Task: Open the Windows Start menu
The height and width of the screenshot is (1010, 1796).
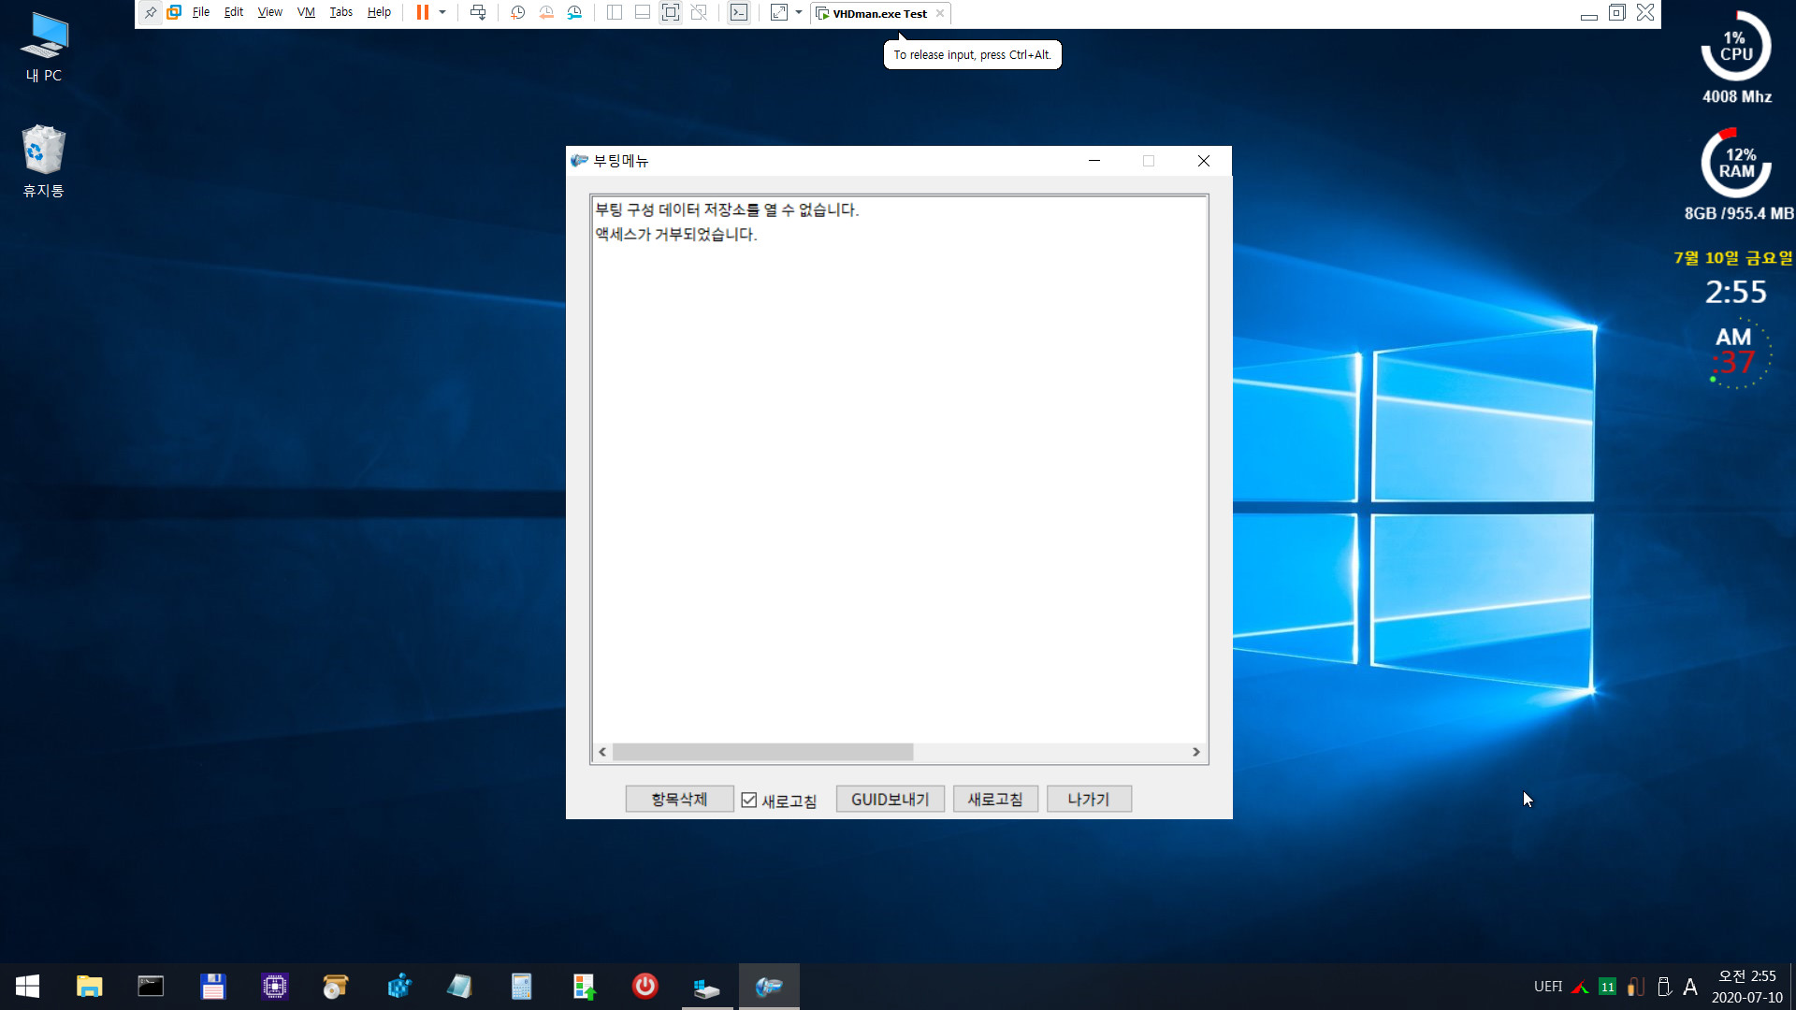Action: tap(28, 987)
